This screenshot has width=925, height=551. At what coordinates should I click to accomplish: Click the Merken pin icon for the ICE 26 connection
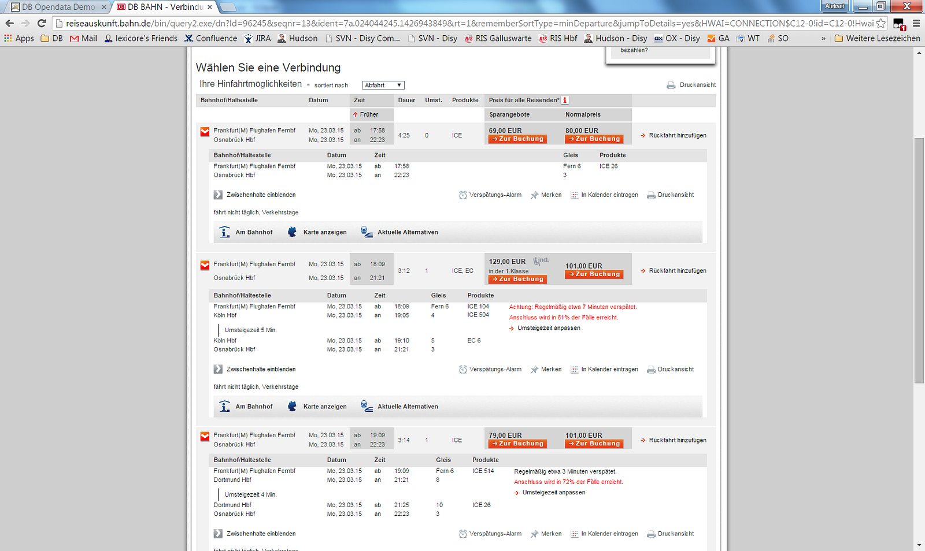534,195
